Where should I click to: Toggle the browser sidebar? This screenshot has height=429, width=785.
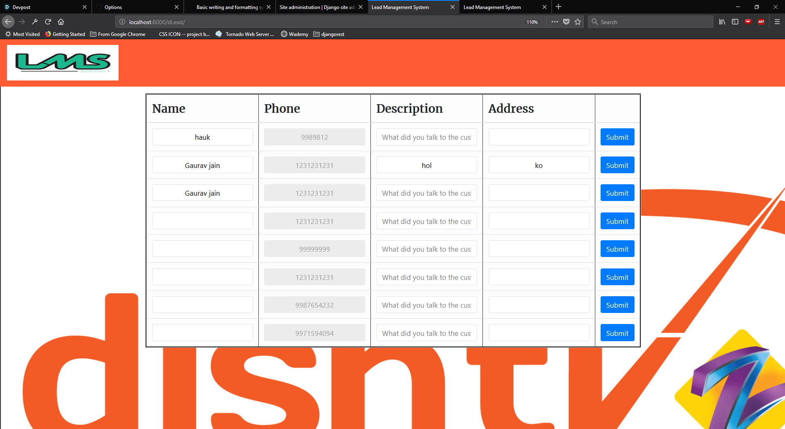(735, 22)
